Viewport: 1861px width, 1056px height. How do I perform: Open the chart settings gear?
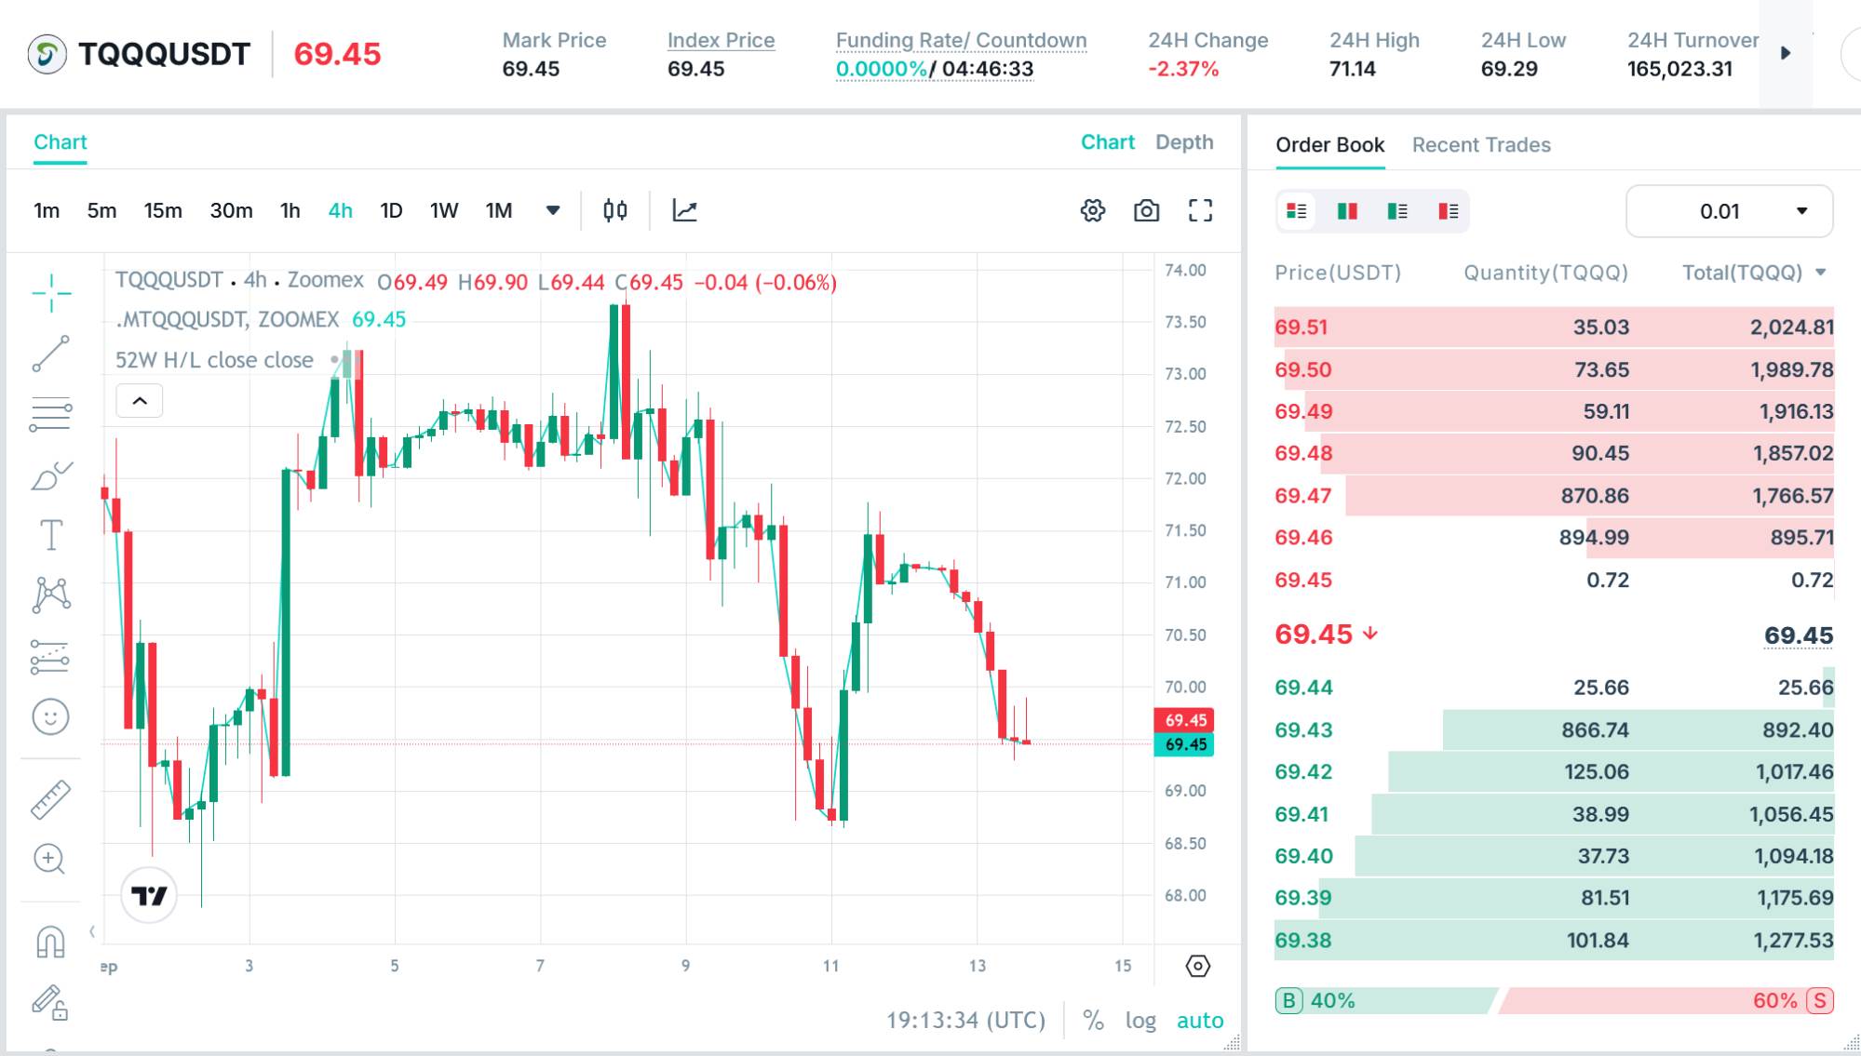[1093, 210]
